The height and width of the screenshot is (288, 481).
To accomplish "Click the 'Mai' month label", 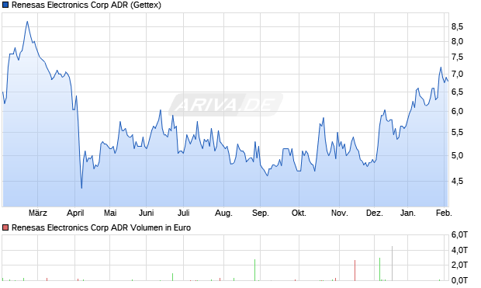I will click(x=110, y=213).
